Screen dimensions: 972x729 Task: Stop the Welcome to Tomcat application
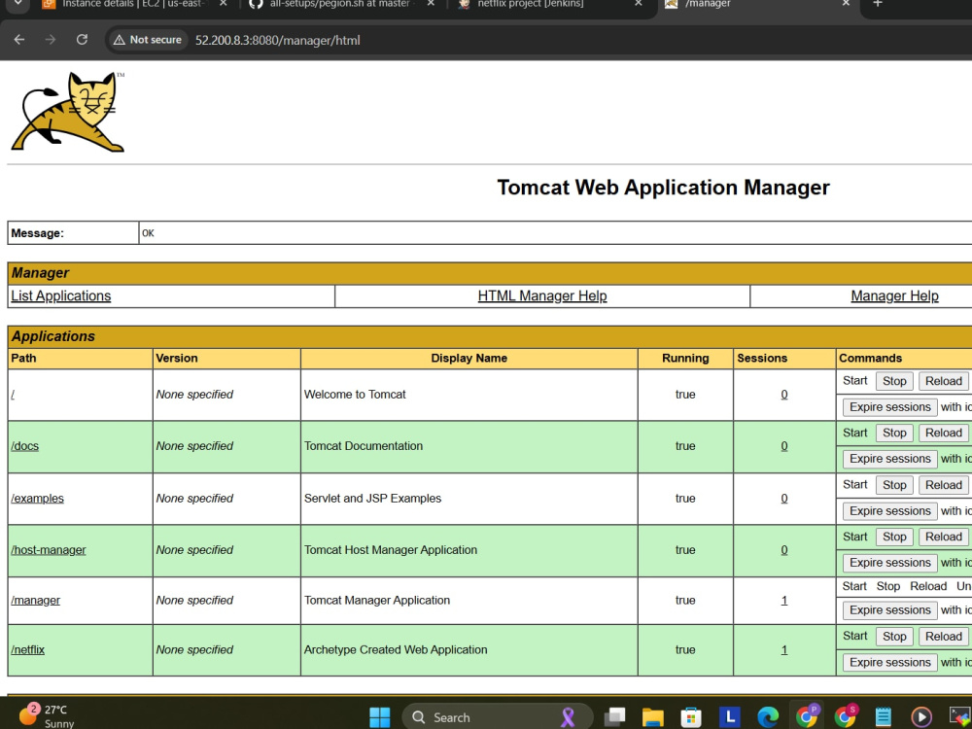[894, 381]
